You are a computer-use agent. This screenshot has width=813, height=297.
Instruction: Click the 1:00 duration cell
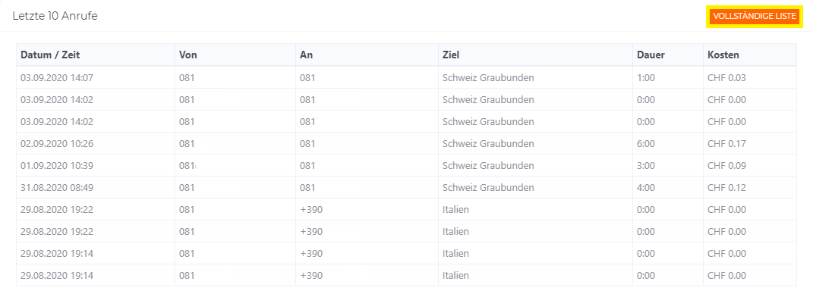646,78
